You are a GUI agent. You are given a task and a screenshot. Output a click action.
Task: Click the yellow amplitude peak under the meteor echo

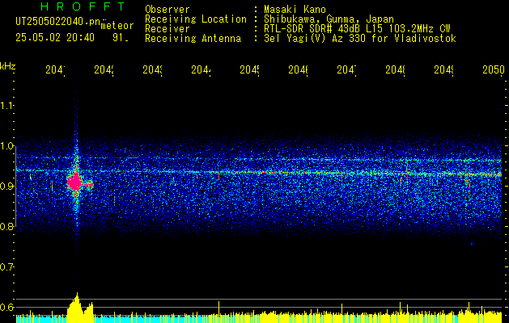77,306
